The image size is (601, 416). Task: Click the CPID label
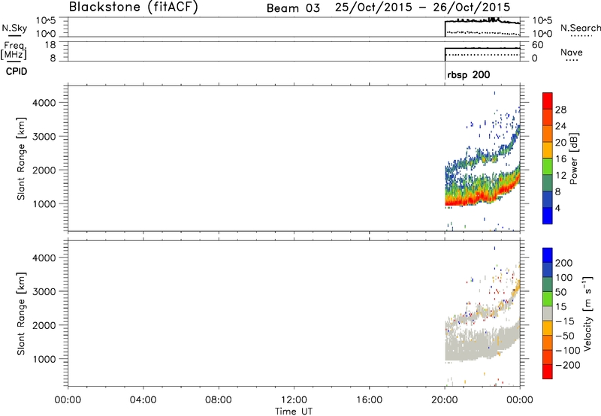(17, 71)
